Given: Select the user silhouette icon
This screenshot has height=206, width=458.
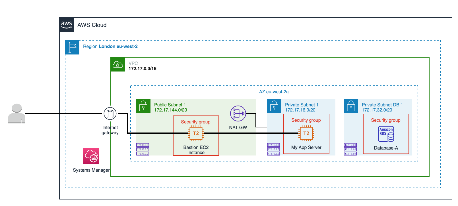Looking at the screenshot, I should point(17,113).
